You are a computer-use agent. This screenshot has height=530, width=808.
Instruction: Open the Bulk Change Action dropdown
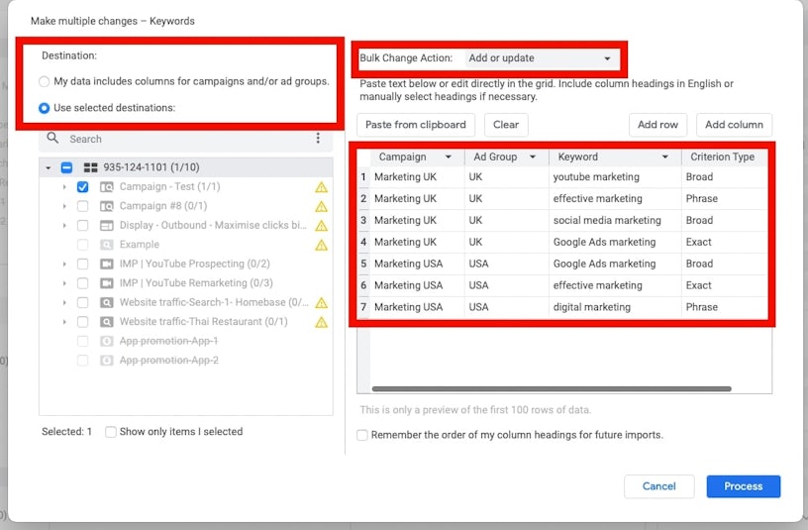541,58
